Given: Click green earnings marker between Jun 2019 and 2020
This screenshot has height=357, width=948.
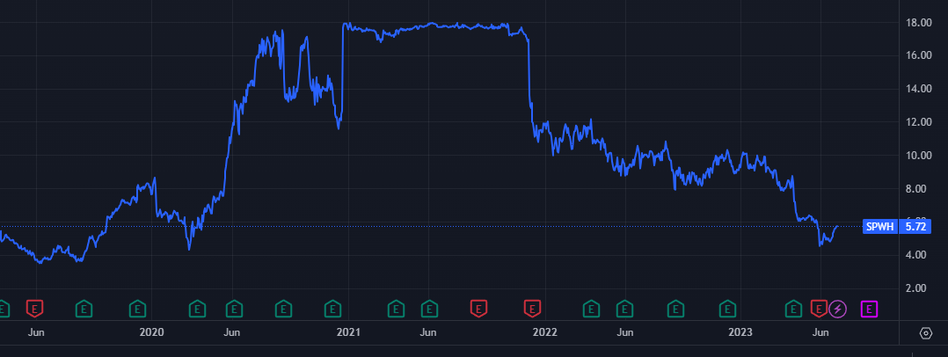Looking at the screenshot, I should click(84, 310).
